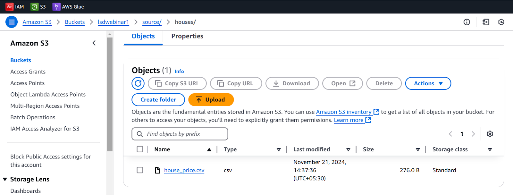Viewport: 513px width, 195px height.
Task: Open the house_price.csv object link
Action: [x=184, y=170]
